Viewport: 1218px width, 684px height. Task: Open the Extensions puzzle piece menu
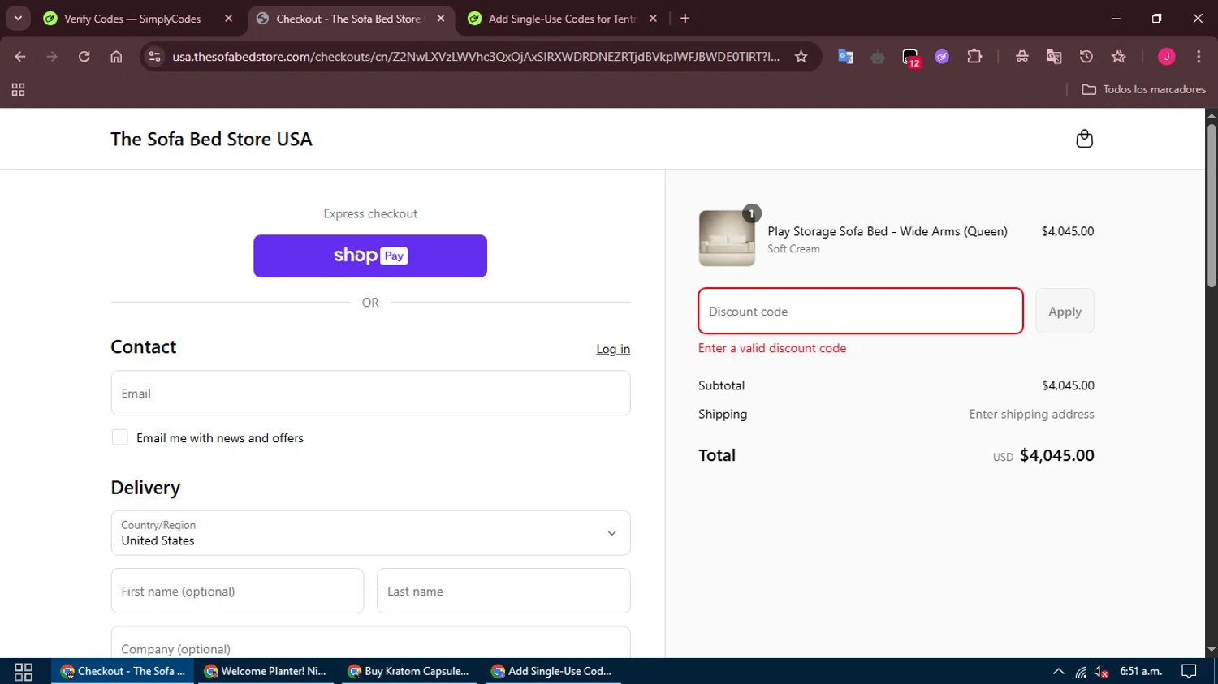coord(974,56)
